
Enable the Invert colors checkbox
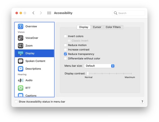click(65, 36)
